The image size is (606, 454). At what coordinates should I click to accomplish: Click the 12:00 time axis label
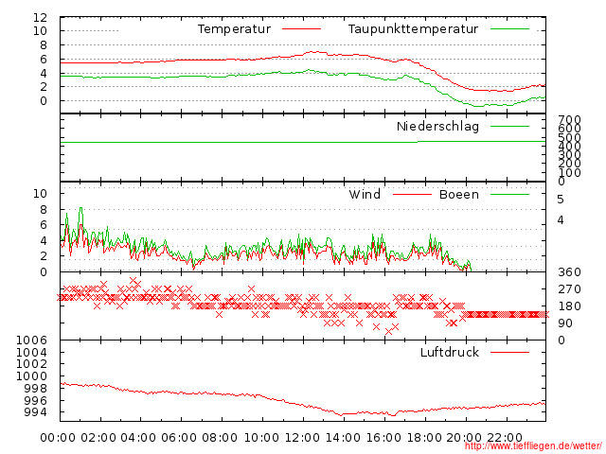[302, 438]
